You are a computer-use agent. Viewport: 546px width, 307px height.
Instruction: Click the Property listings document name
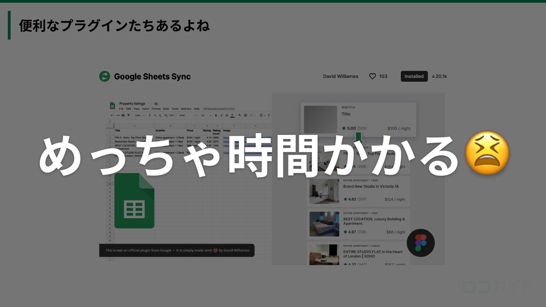point(132,103)
